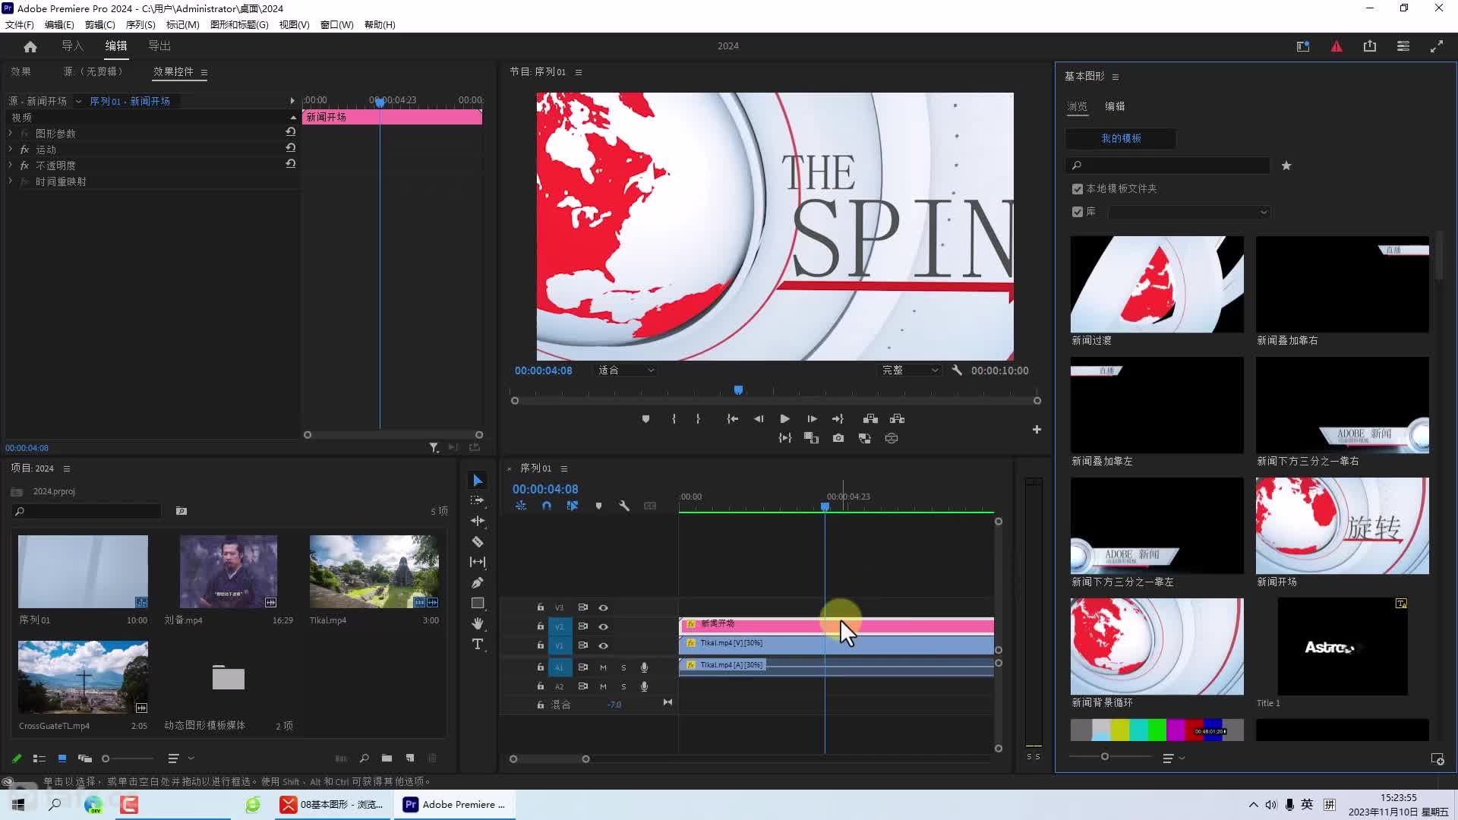Open Program monitor panel menu

tap(579, 72)
